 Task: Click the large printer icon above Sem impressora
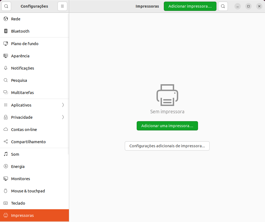click(167, 95)
